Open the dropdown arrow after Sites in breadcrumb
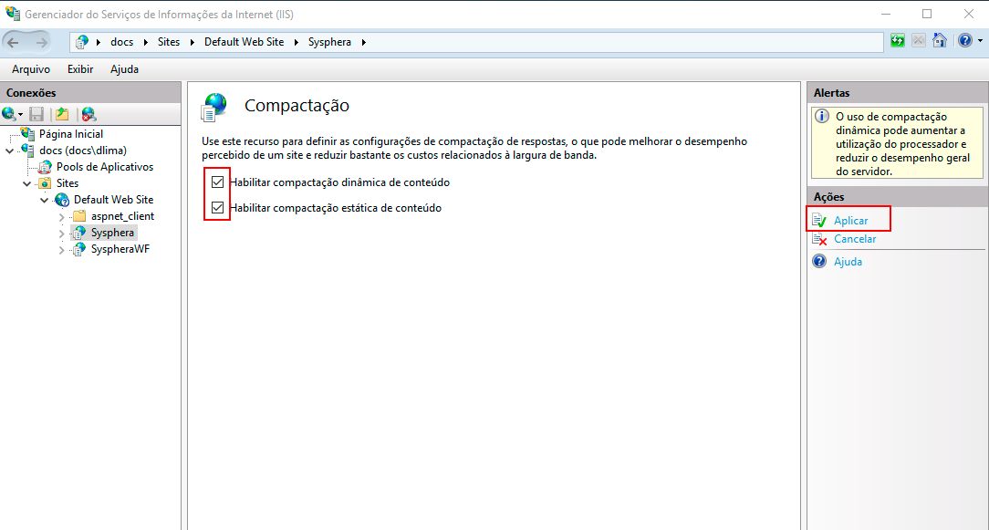 point(193,42)
